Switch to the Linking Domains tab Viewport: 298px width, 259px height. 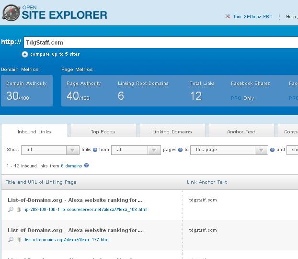(x=172, y=130)
